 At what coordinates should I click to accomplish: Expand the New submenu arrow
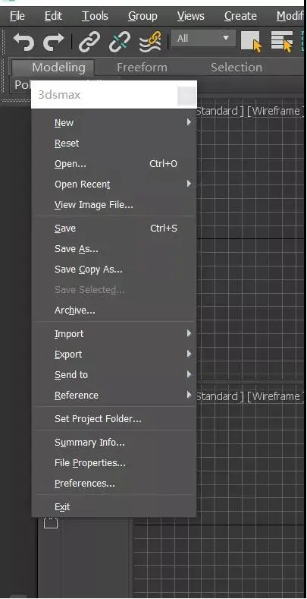(x=189, y=122)
